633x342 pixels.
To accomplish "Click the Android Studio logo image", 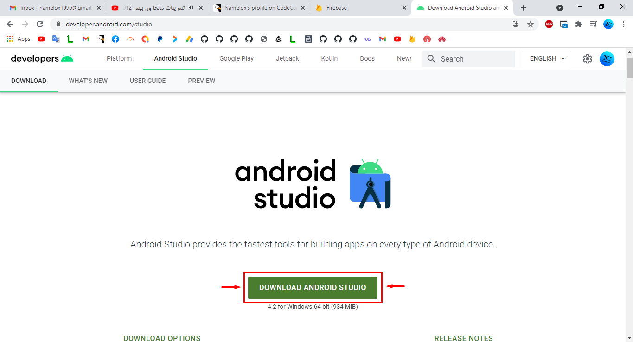I will 313,184.
